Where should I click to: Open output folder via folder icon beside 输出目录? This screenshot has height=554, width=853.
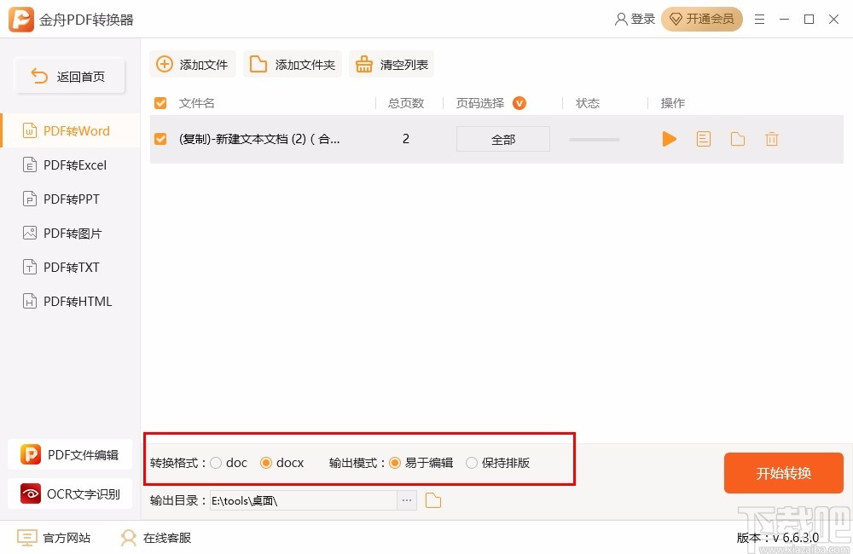pos(432,500)
